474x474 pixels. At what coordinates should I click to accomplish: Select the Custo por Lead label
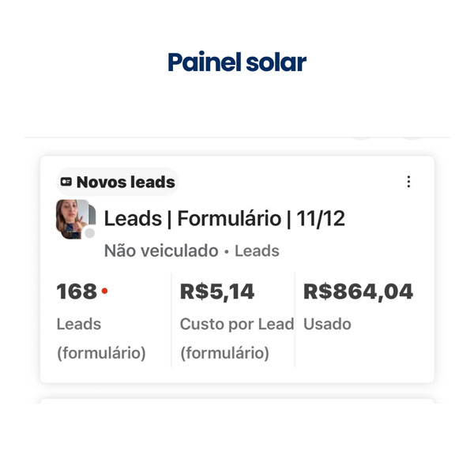(236, 324)
